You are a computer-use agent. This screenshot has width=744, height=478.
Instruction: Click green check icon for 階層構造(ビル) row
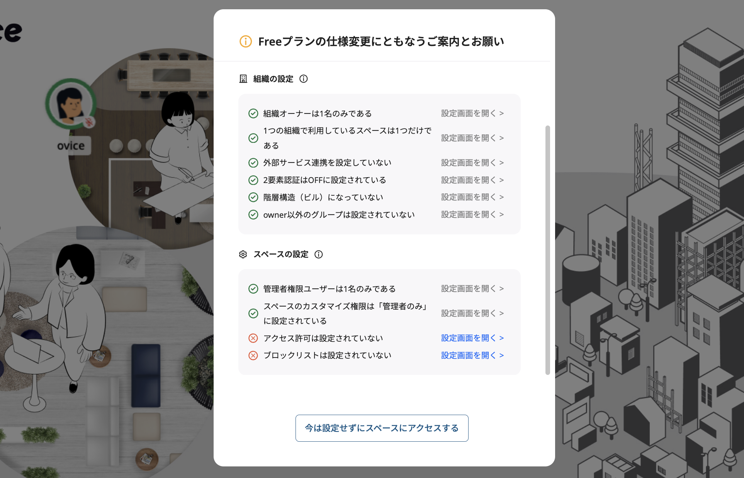click(x=253, y=197)
